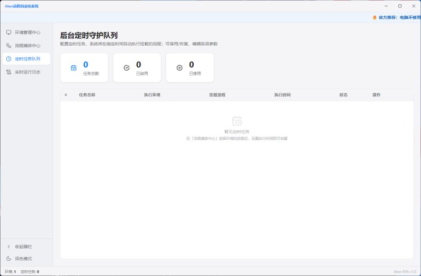Screen dimensions: 421x276
Task: Click the 执行环境 column header
Action: click(x=152, y=95)
